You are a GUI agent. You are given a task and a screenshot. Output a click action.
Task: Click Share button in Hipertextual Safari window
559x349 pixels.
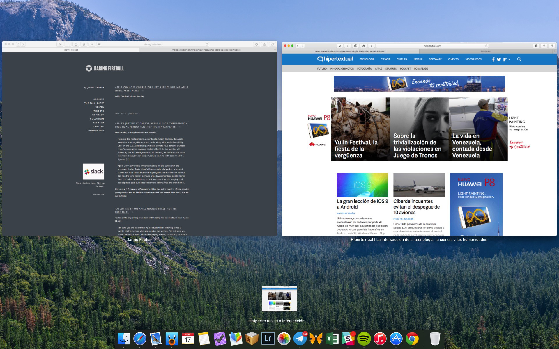(544, 46)
